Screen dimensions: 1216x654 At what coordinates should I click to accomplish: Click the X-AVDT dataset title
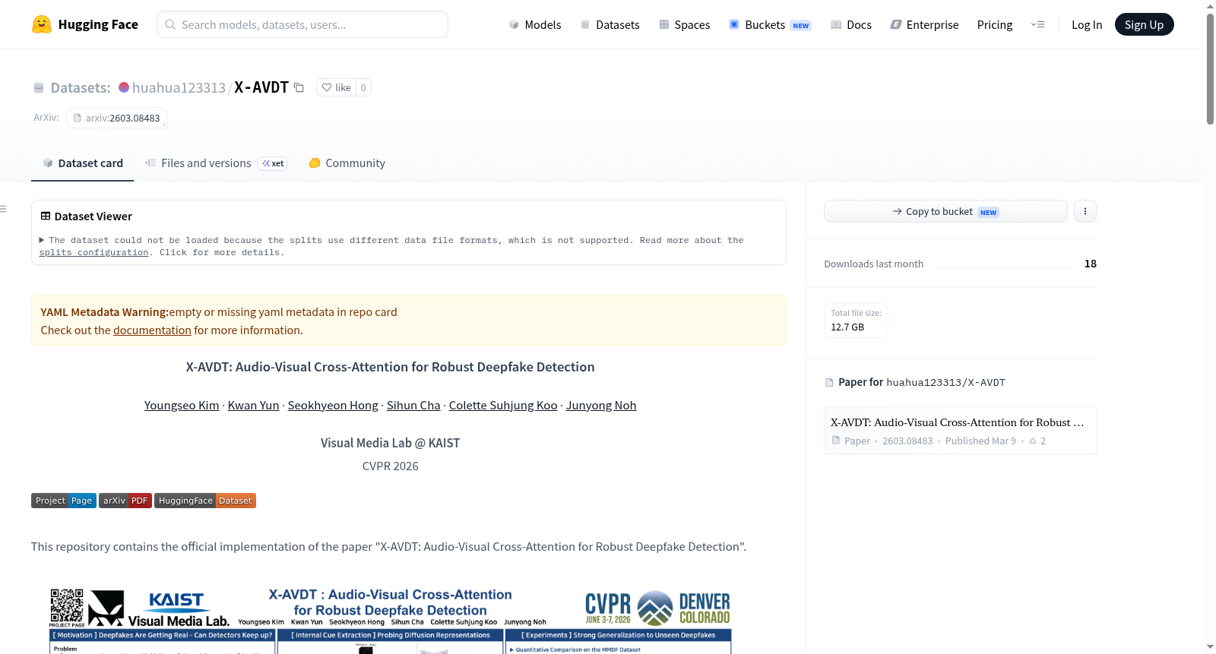261,87
